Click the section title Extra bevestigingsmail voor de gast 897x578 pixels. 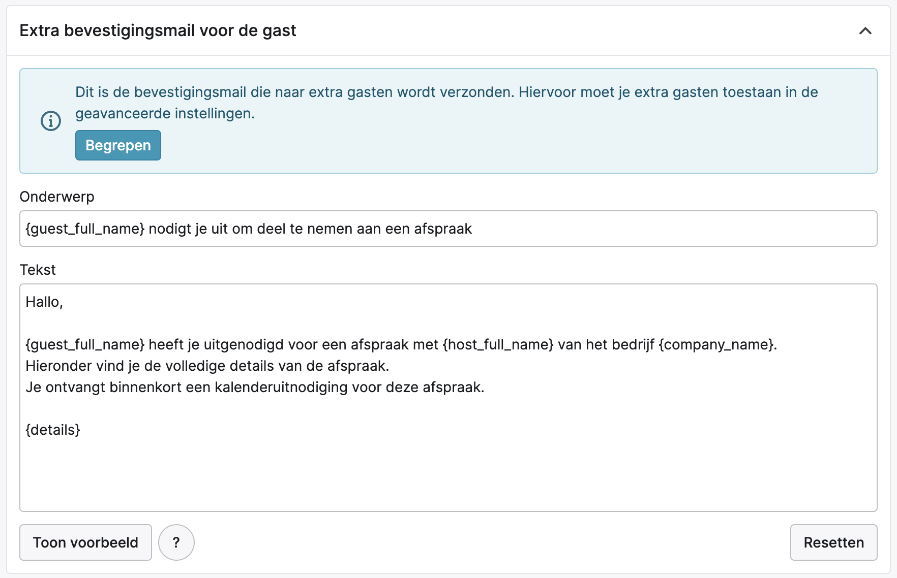tap(158, 30)
